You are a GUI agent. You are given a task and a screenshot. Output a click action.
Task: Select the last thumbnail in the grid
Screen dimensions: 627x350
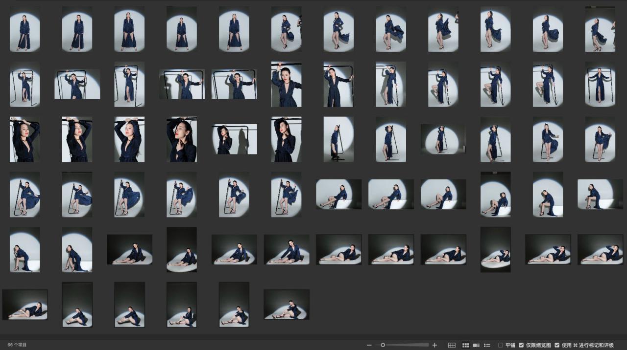287,304
